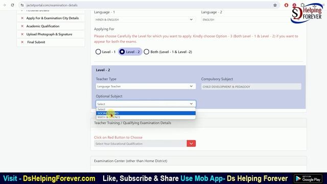
Task: Visit the DsHelpingForever.com banner link
Action: [x=59, y=178]
